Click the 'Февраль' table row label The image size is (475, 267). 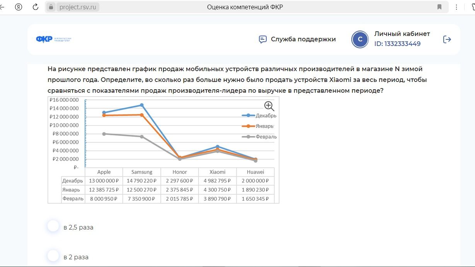coord(73,199)
